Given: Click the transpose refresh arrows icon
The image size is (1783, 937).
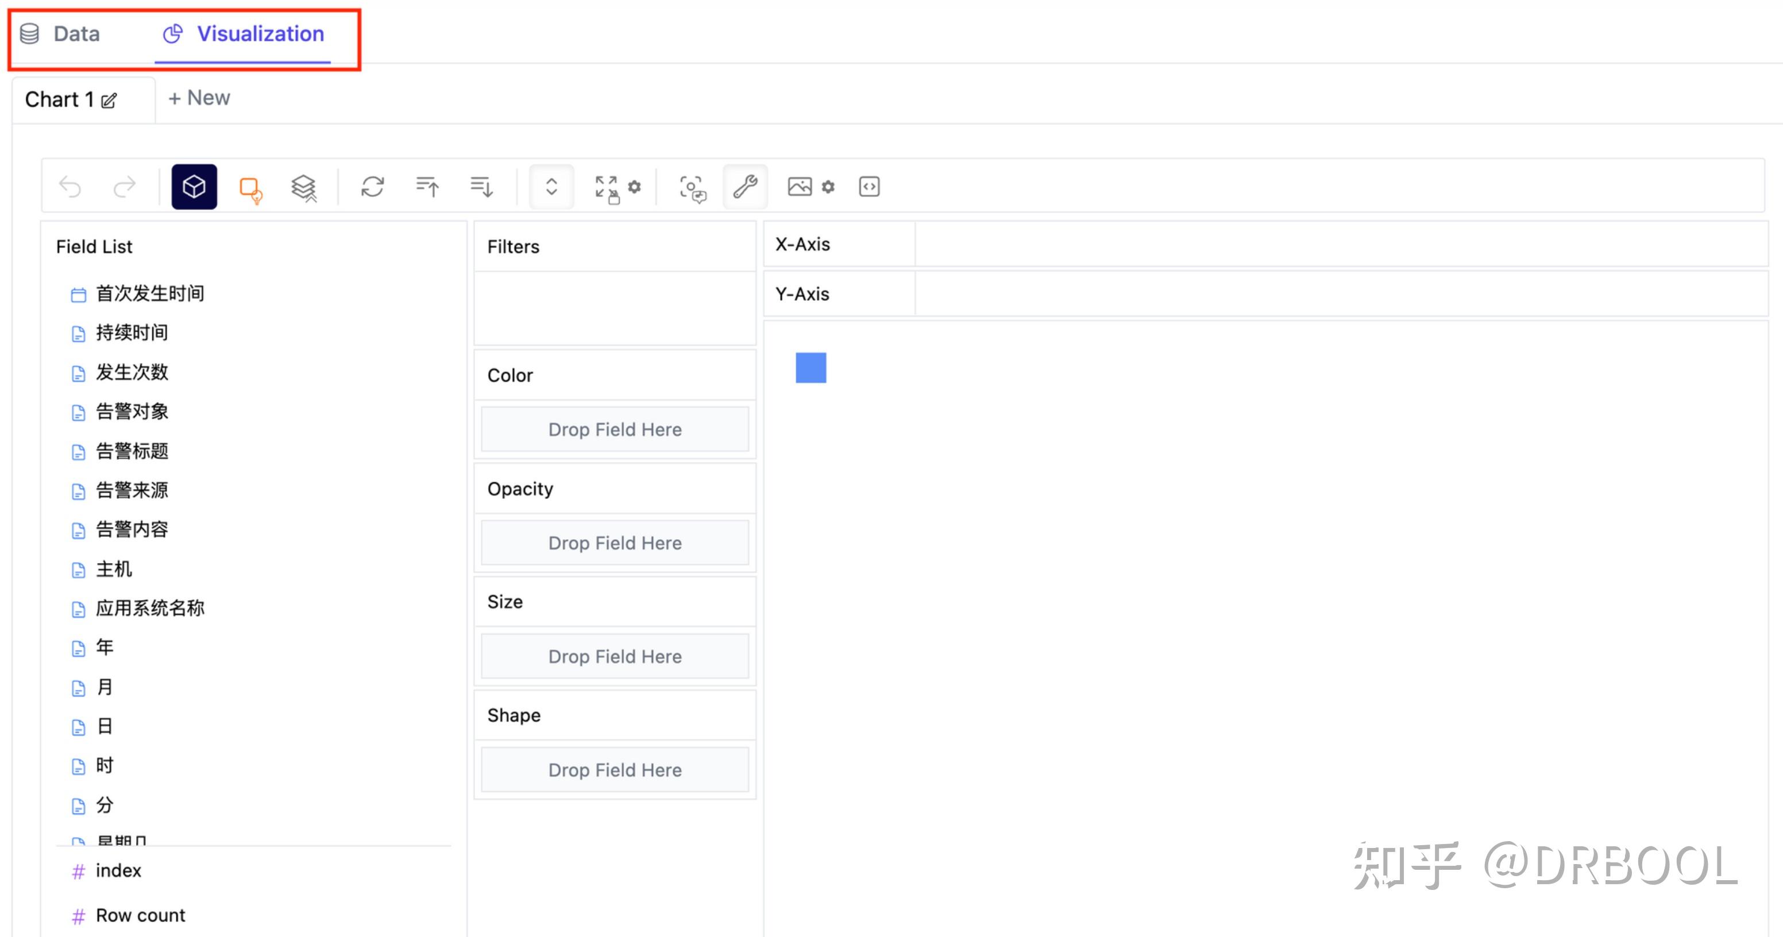Looking at the screenshot, I should 372,187.
